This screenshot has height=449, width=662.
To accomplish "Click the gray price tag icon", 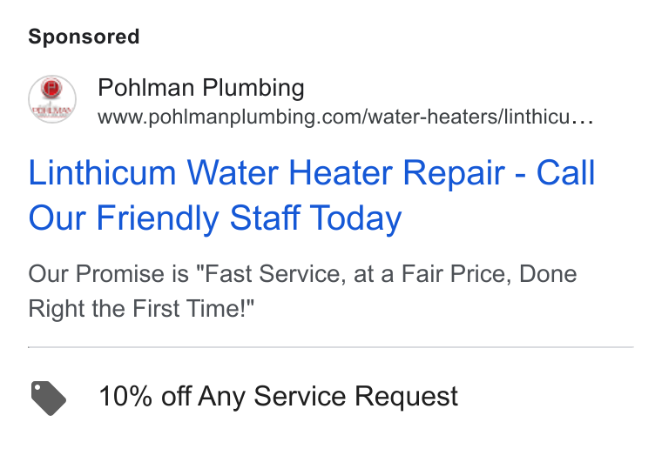I will 49,398.
